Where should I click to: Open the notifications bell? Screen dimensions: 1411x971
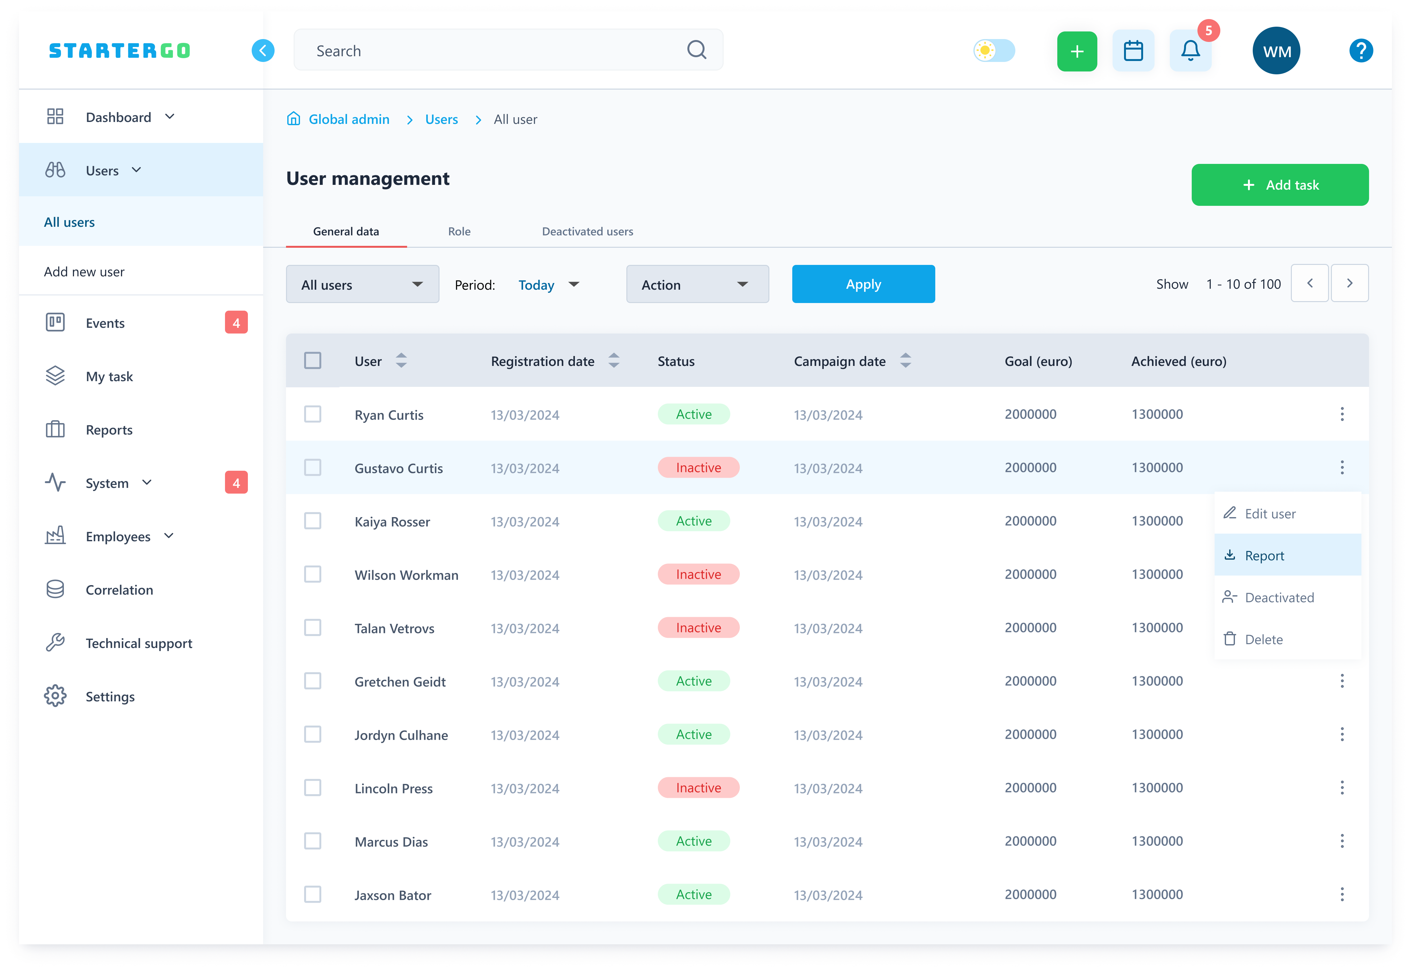coord(1190,51)
